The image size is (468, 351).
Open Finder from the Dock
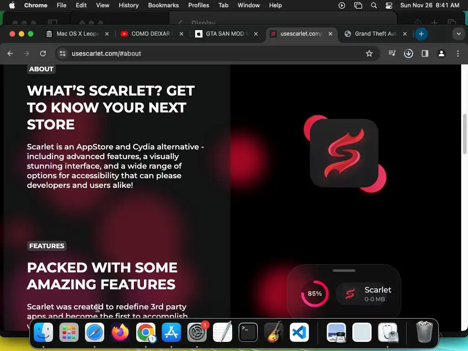(x=43, y=332)
